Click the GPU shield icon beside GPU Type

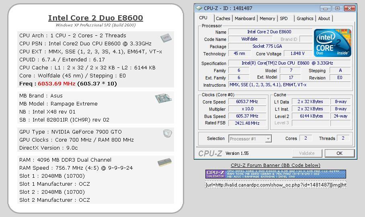pos(167,133)
